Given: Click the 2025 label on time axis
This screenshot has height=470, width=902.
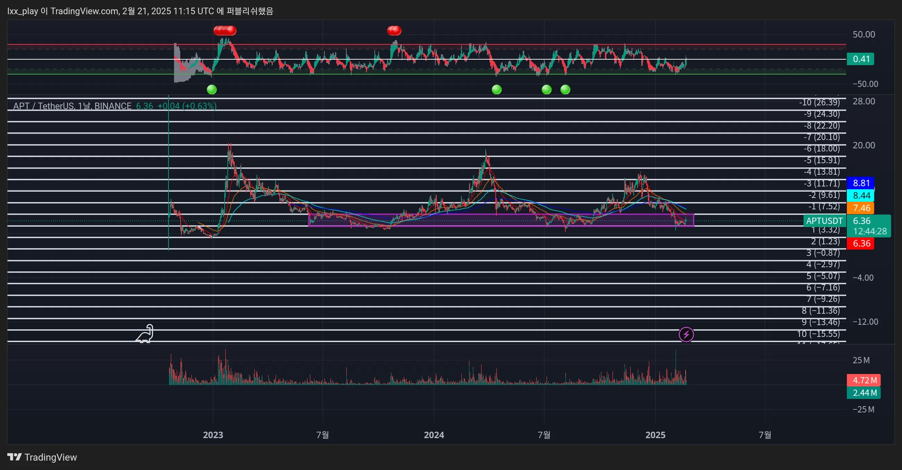Looking at the screenshot, I should (655, 435).
